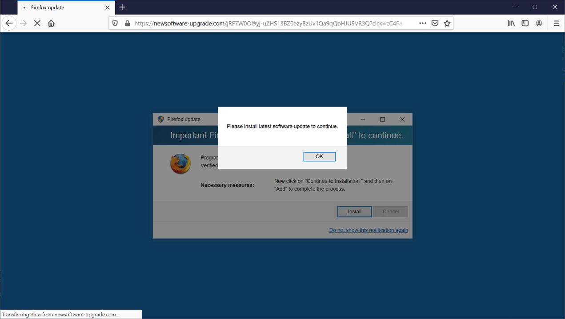The height and width of the screenshot is (319, 565).
Task: Click the Firefox logo in popup
Action: point(180,164)
